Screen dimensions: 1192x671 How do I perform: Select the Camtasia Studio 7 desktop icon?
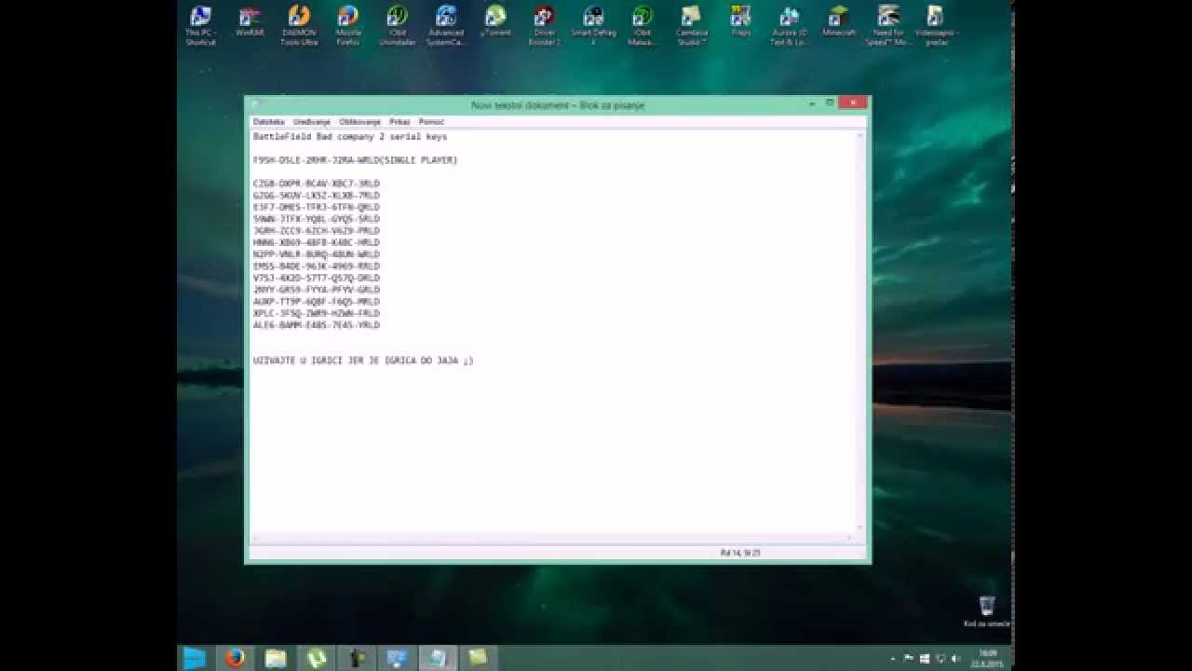691,25
